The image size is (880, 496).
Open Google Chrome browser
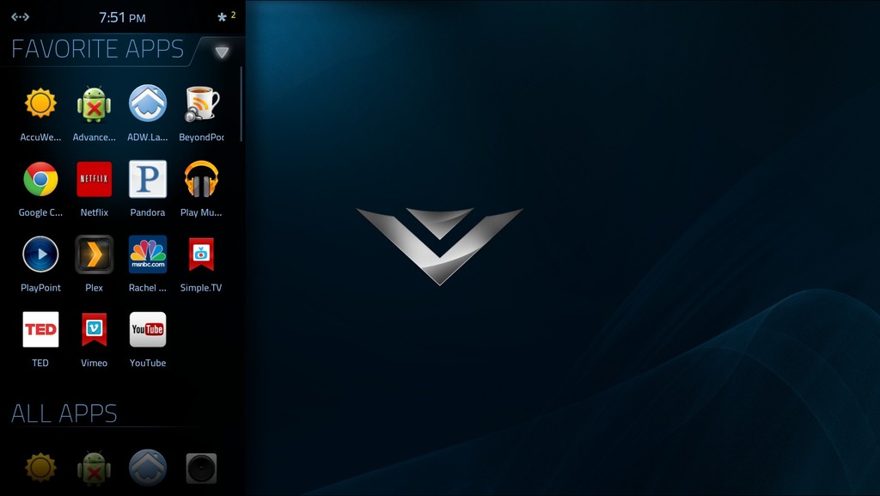click(x=40, y=180)
